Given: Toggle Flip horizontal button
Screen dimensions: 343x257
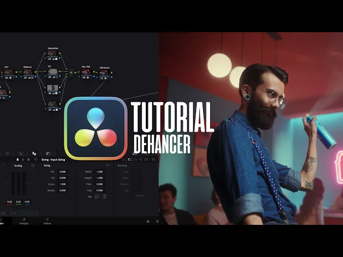Looking at the screenshot, I should [x=97, y=196].
